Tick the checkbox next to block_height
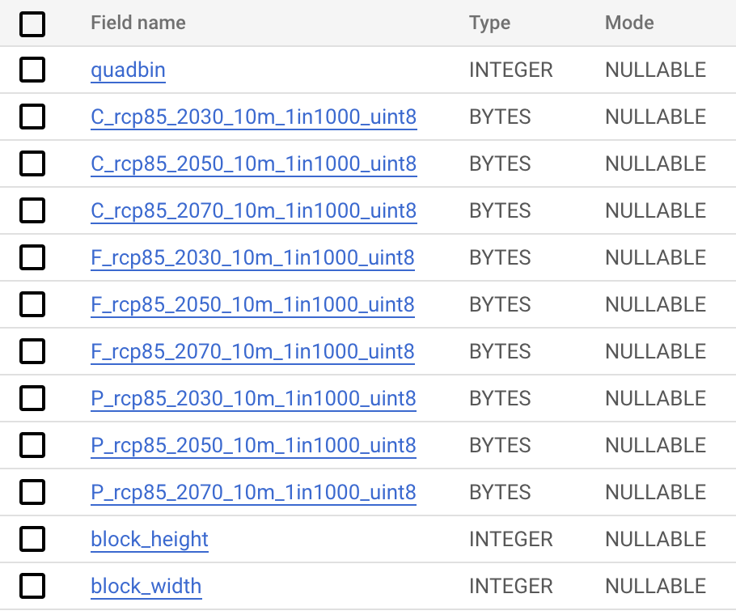 pyautogui.click(x=32, y=539)
